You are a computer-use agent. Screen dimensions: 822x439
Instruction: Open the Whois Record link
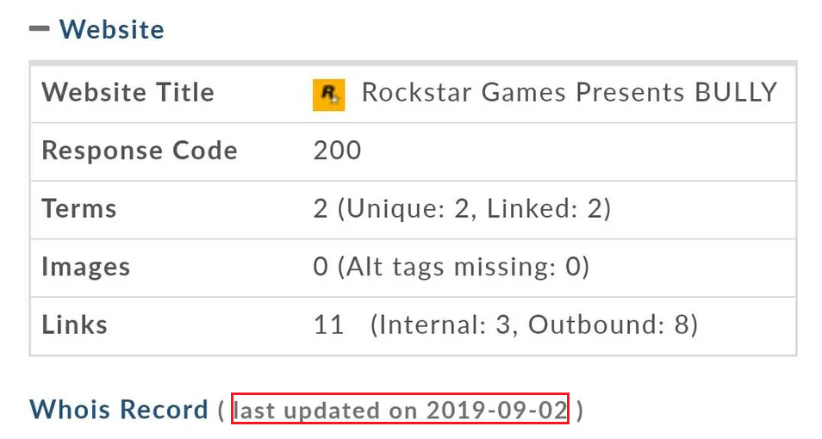pos(119,410)
